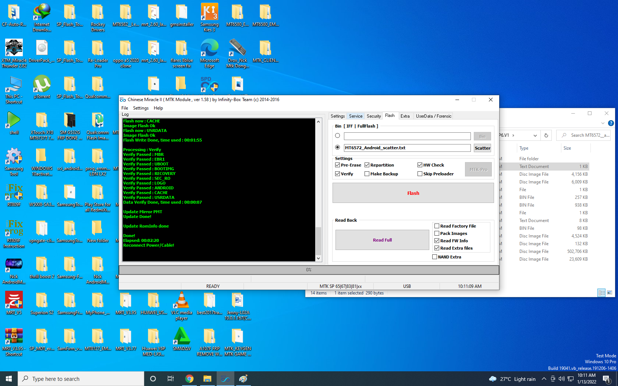Open the Internet Download Manager desktop icon

tap(42, 17)
